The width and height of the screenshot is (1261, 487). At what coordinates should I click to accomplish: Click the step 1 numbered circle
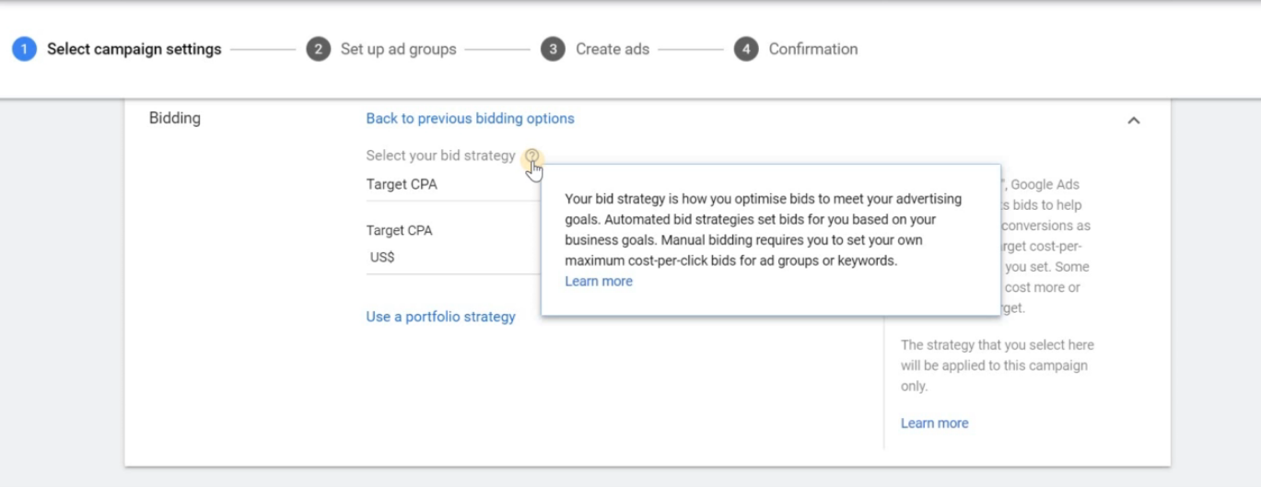[x=24, y=50]
